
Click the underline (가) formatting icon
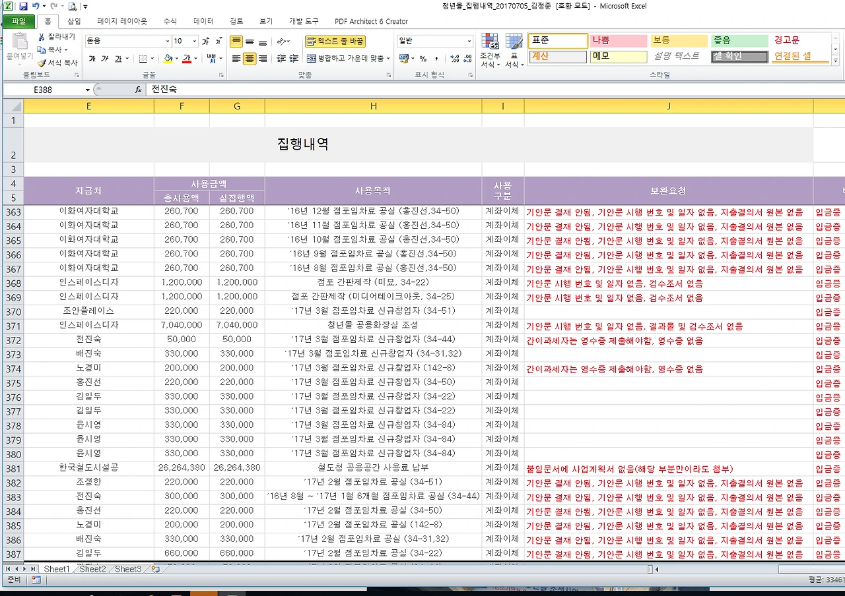coord(118,59)
